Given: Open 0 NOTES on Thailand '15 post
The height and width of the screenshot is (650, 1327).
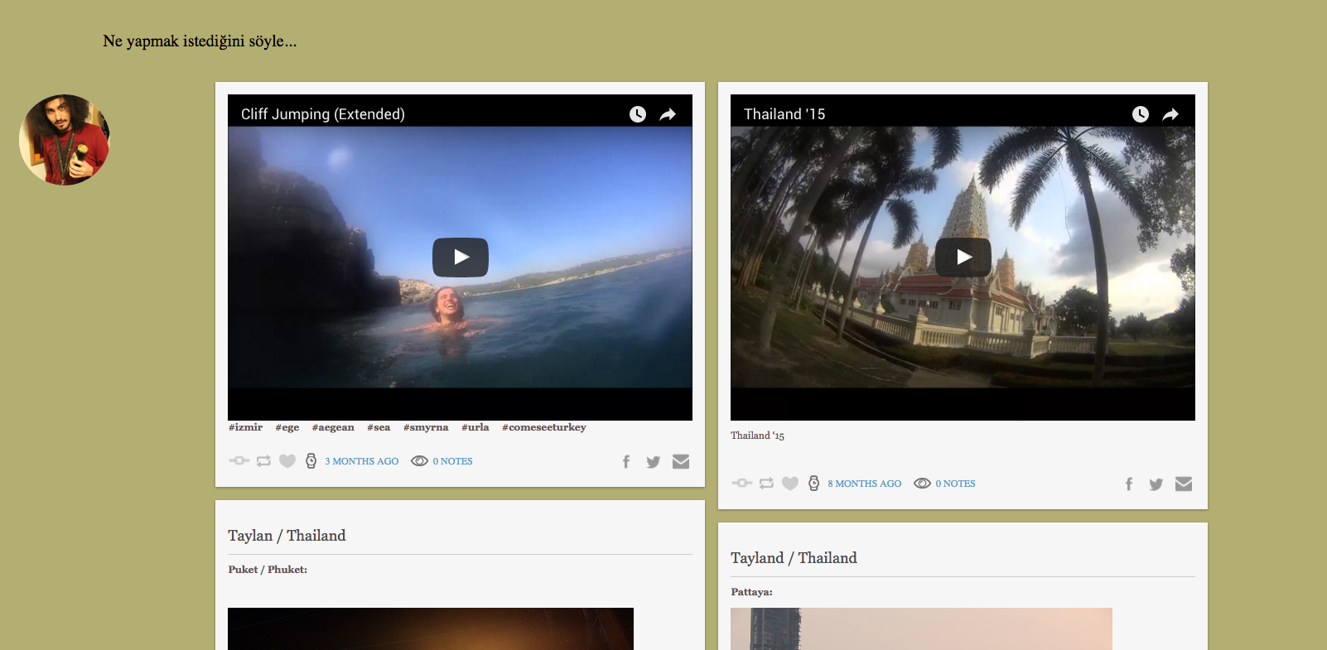Looking at the screenshot, I should (956, 484).
